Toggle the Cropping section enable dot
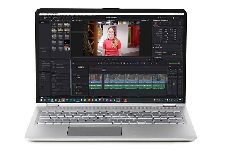This screenshot has height=151, width=229. coord(154,45)
